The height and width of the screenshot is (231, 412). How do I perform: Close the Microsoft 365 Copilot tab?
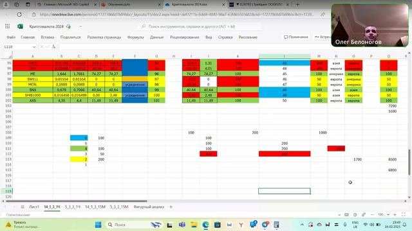(95, 4)
